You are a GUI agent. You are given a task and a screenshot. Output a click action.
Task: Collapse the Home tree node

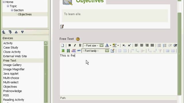[x=4, y=2]
